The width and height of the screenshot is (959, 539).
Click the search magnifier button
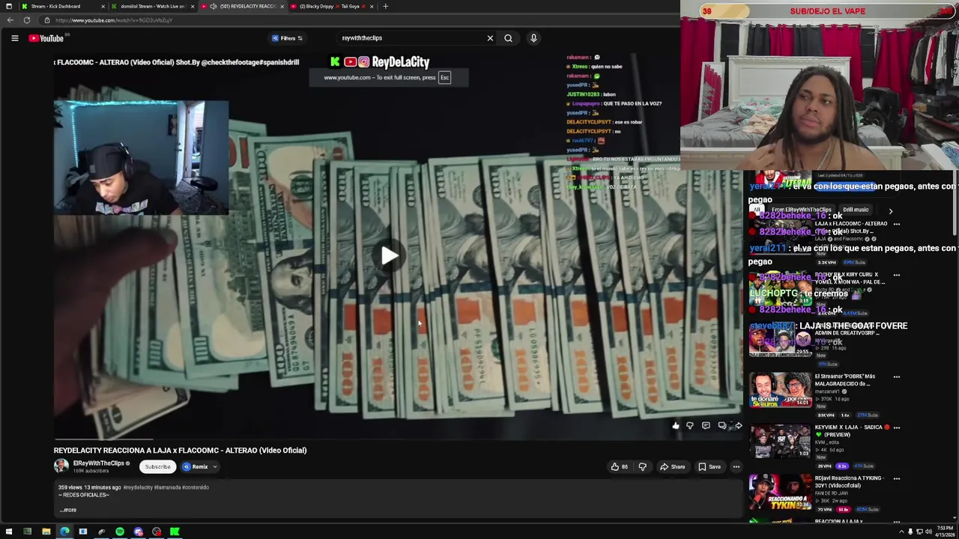(508, 38)
